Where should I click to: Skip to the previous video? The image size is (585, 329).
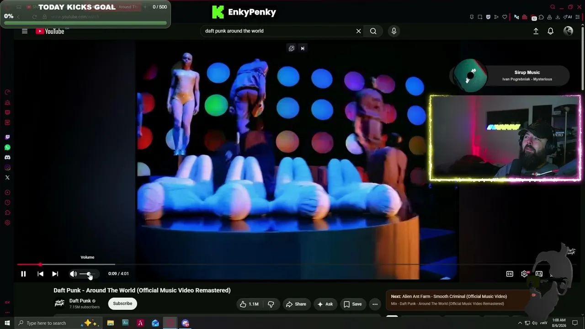[40, 274]
